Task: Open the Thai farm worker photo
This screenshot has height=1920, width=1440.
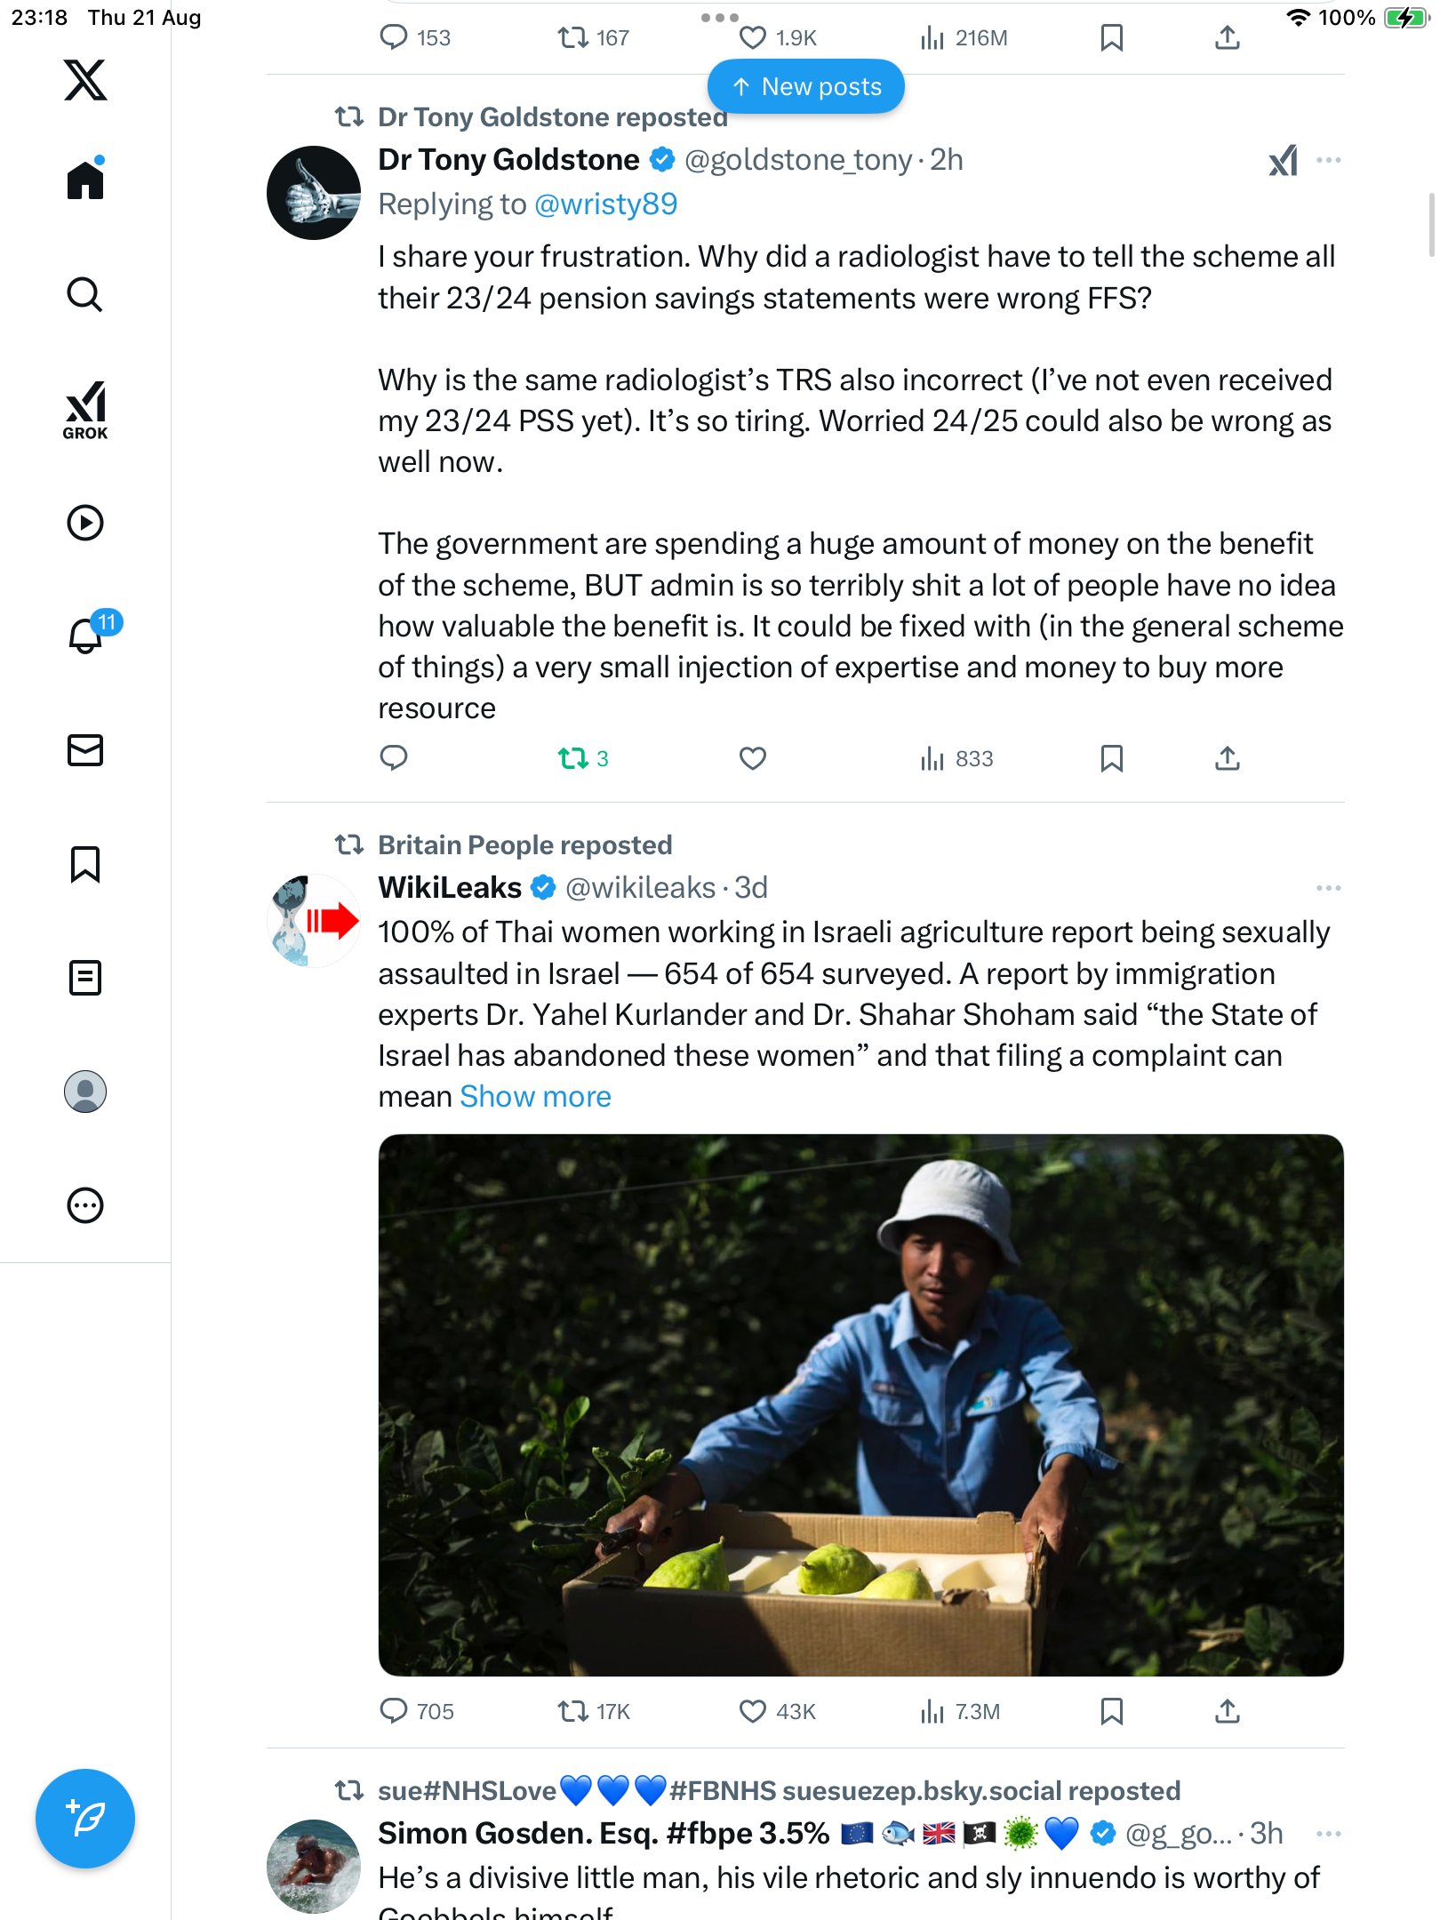Action: [860, 1404]
